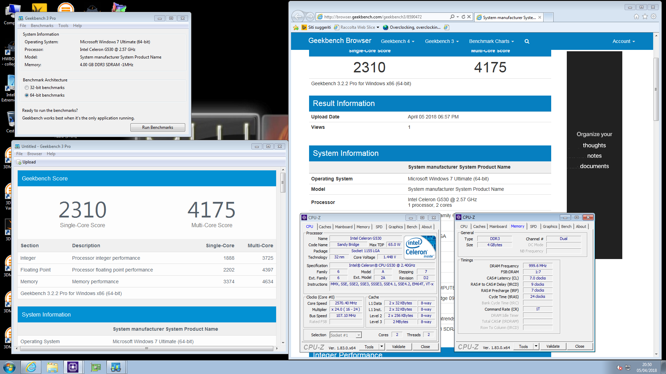The height and width of the screenshot is (374, 666).
Task: Open Windows Start orb
Action: (x=9, y=367)
